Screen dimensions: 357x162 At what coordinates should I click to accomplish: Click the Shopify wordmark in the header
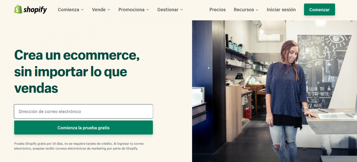[35, 10]
